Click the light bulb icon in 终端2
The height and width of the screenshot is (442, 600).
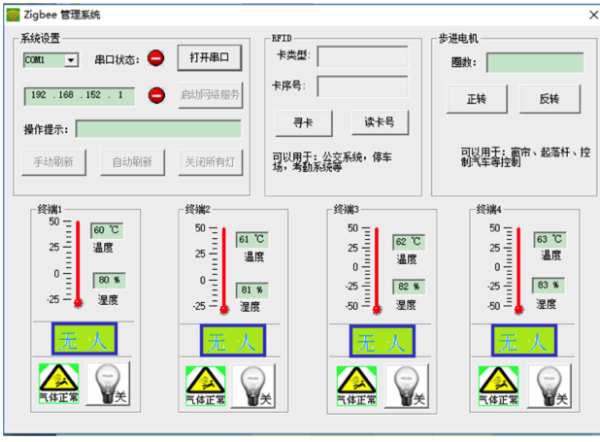253,385
